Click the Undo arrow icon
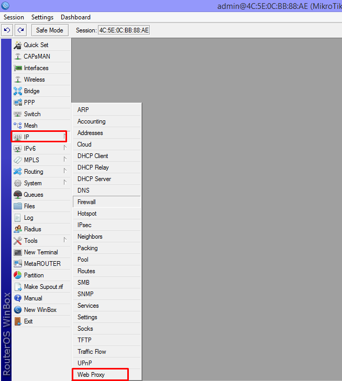Screen dimensions: 342x381 [7, 30]
